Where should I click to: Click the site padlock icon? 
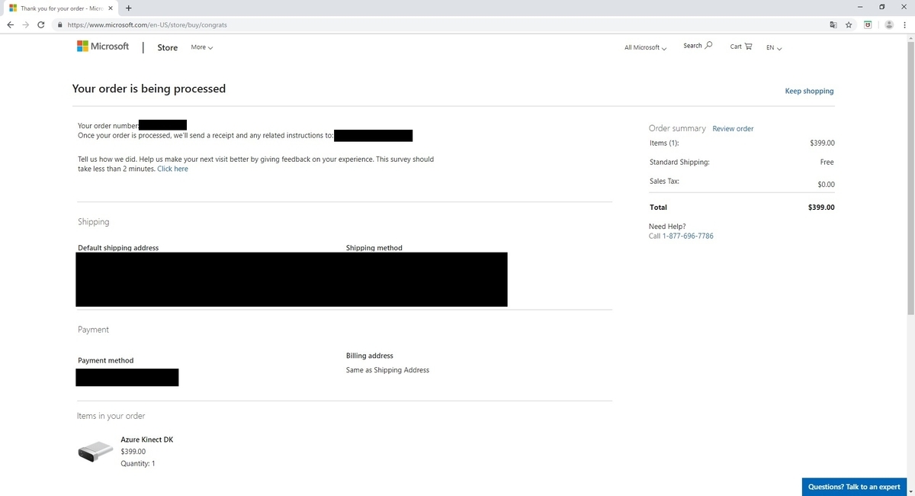click(59, 24)
